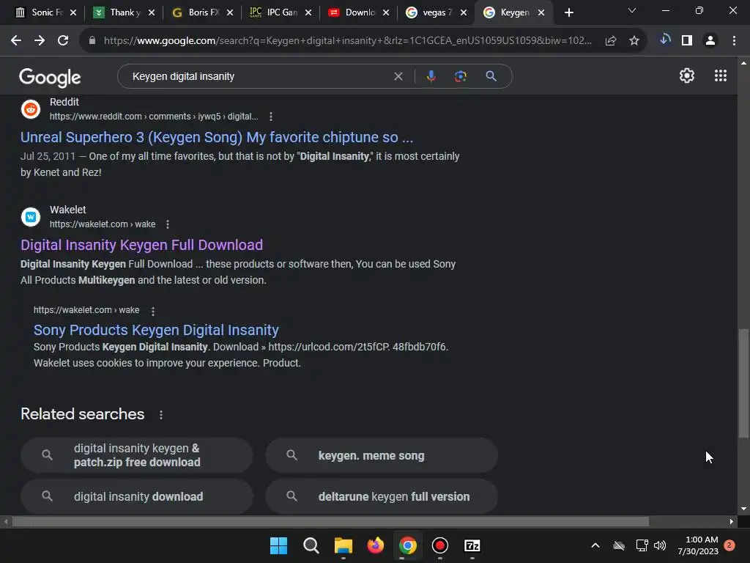The width and height of the screenshot is (750, 563).
Task: Open the red recorder taskbar app
Action: 439,545
